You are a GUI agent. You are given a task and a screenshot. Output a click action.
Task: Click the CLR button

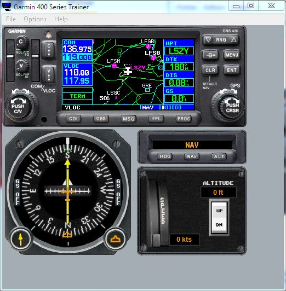point(210,71)
